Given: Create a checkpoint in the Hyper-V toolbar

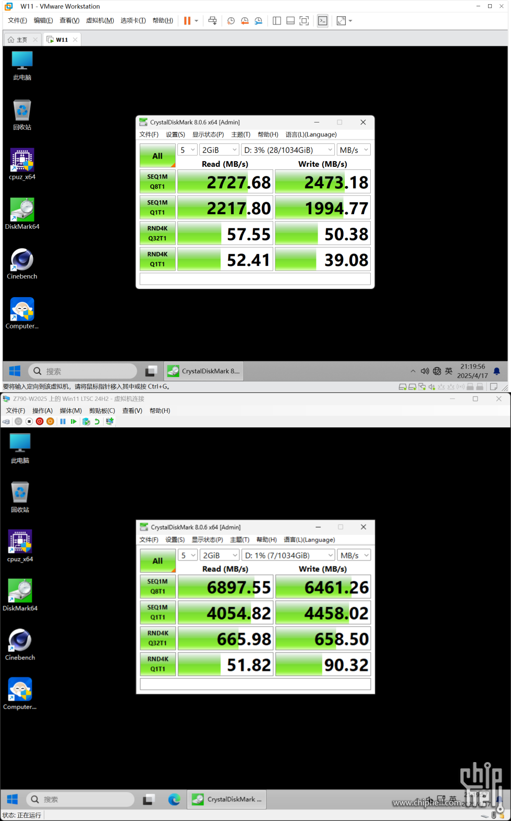Looking at the screenshot, I should coord(87,422).
